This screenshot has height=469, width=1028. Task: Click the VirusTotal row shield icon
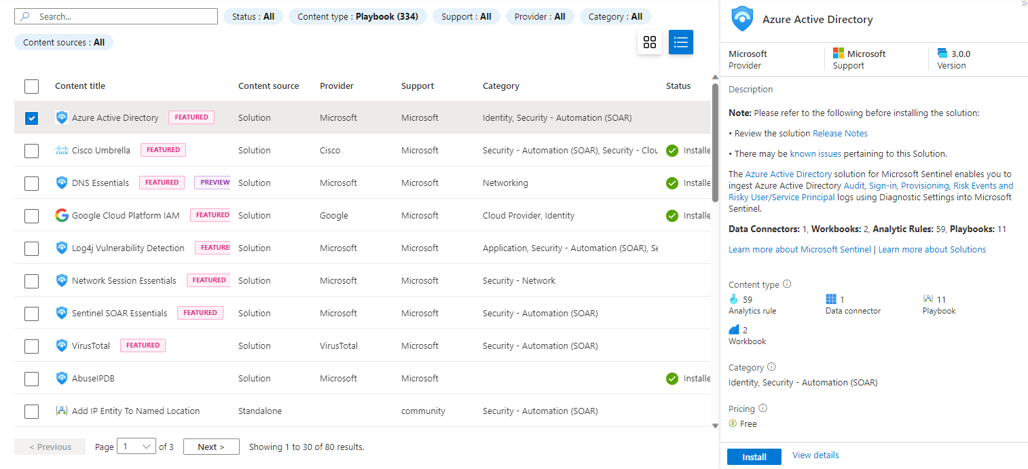click(x=62, y=345)
